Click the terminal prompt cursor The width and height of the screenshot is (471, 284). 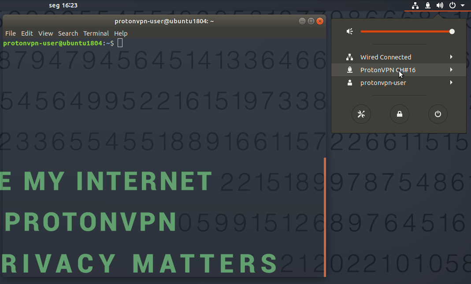120,43
